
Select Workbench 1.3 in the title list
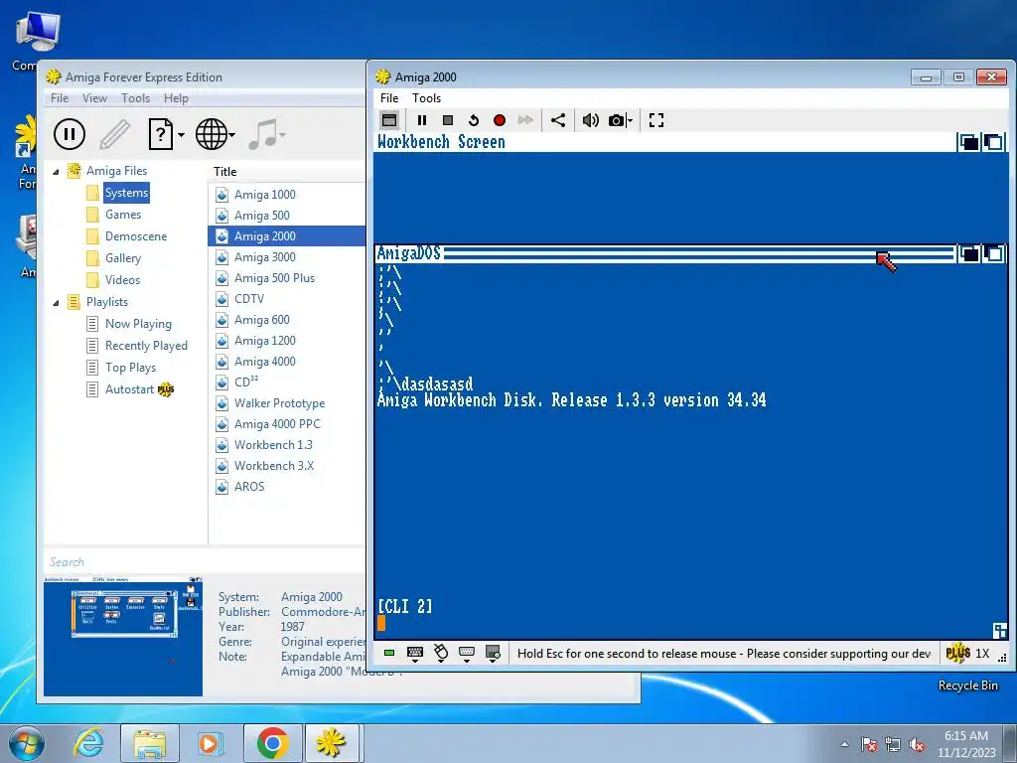coord(273,444)
